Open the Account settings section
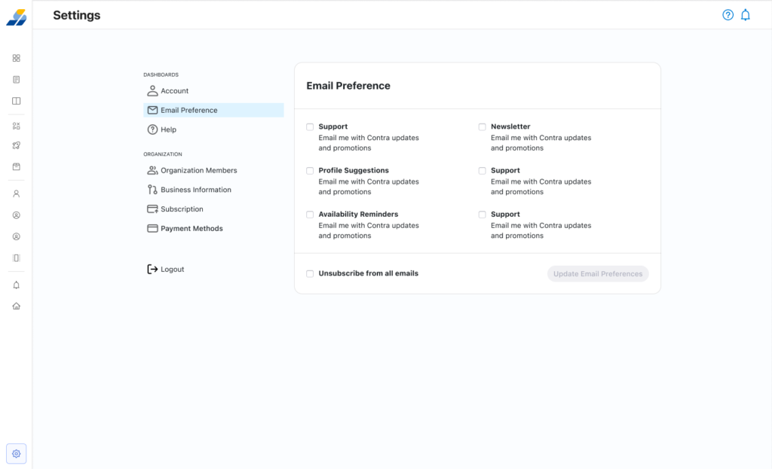This screenshot has height=469, width=772. coord(174,91)
